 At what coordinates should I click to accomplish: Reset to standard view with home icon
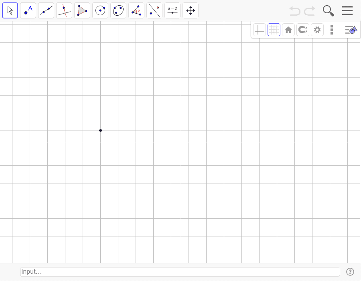click(x=288, y=30)
